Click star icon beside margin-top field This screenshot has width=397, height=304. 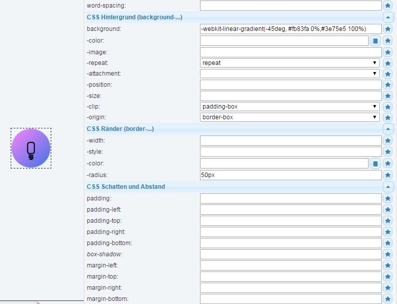(x=388, y=277)
